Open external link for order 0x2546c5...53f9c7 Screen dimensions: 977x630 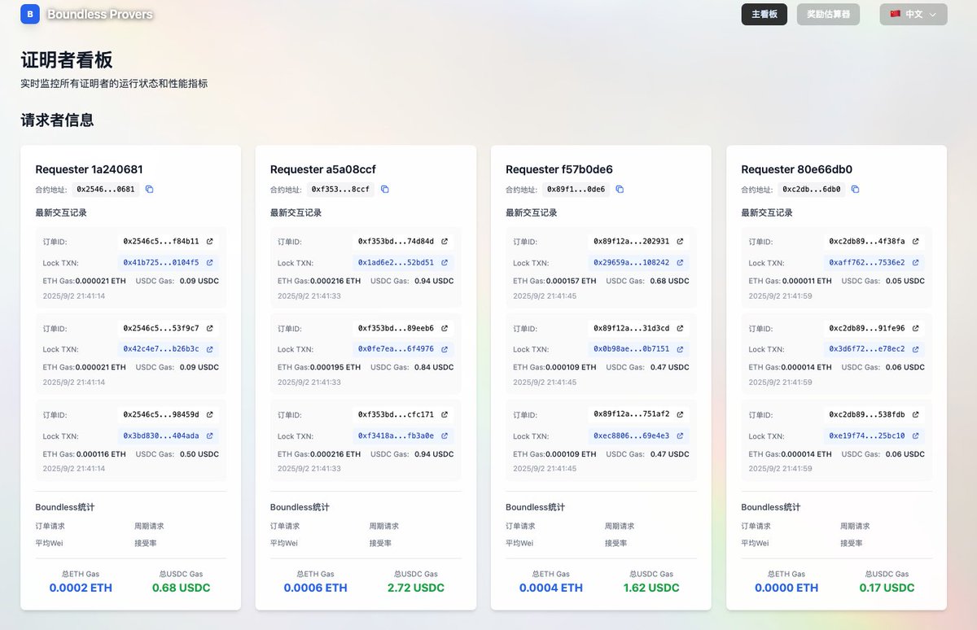(x=209, y=329)
